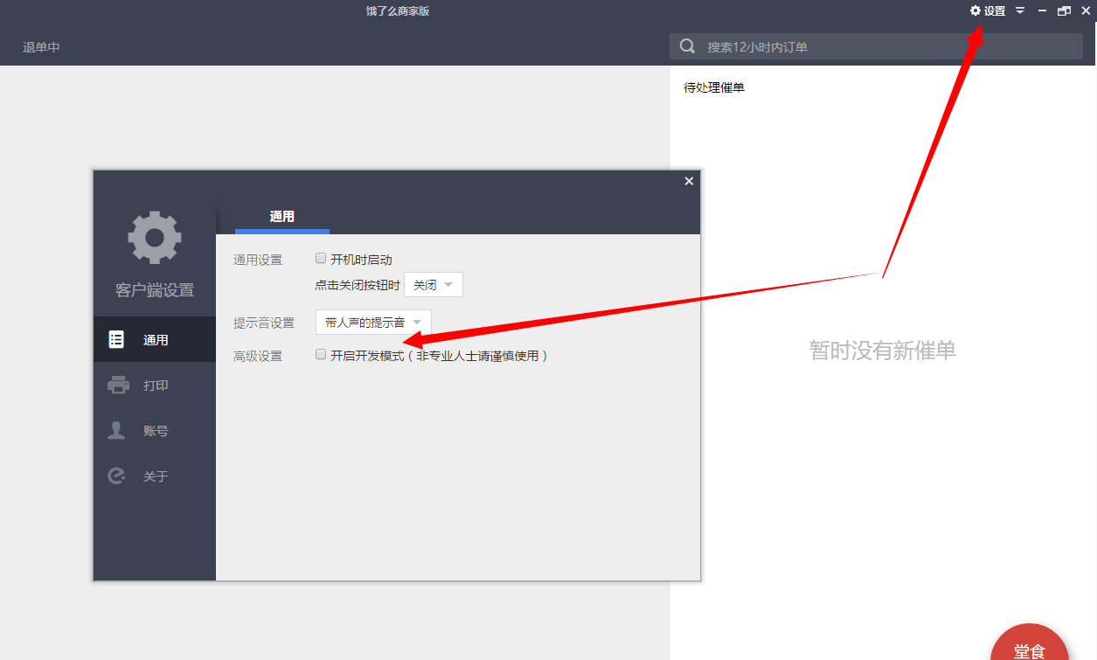Click the list icon next to 通用
The image size is (1097, 660).
116,340
